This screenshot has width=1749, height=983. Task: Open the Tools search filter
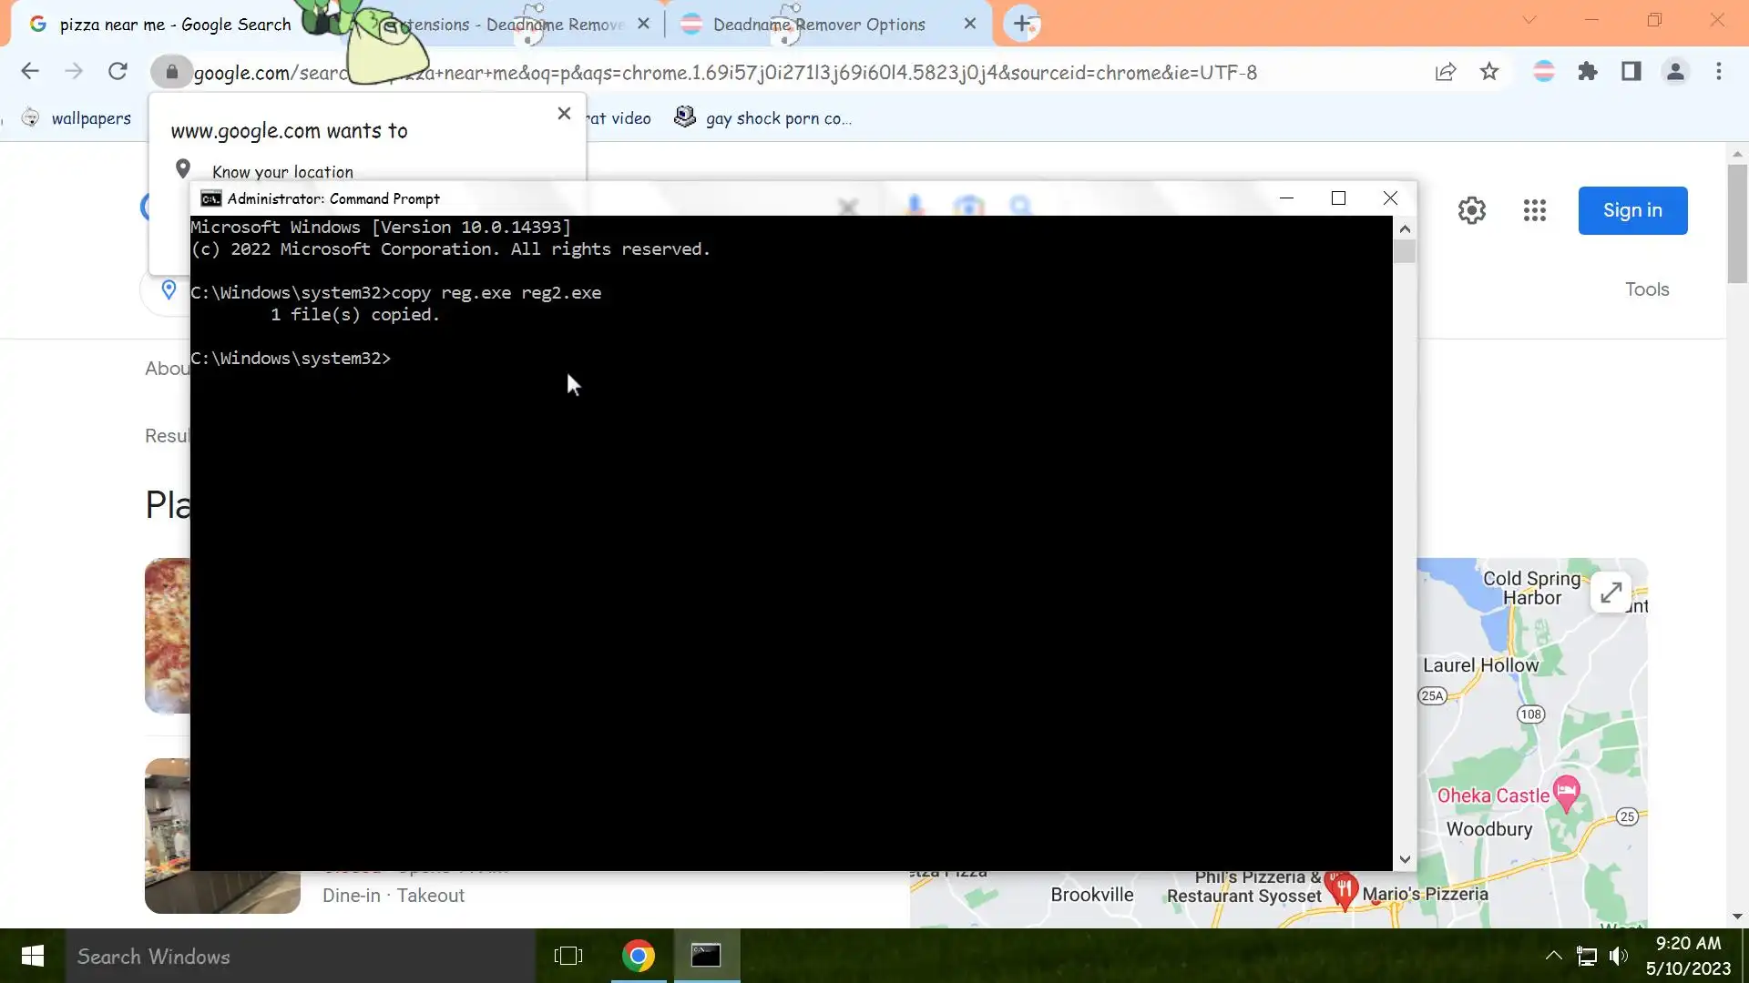[1646, 289]
